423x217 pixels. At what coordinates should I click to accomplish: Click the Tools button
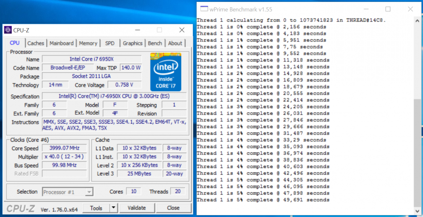(96, 208)
